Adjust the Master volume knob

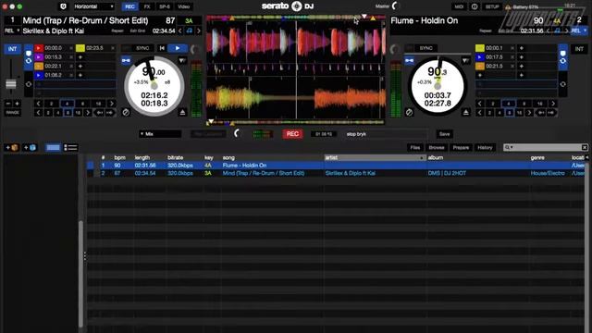tap(395, 6)
